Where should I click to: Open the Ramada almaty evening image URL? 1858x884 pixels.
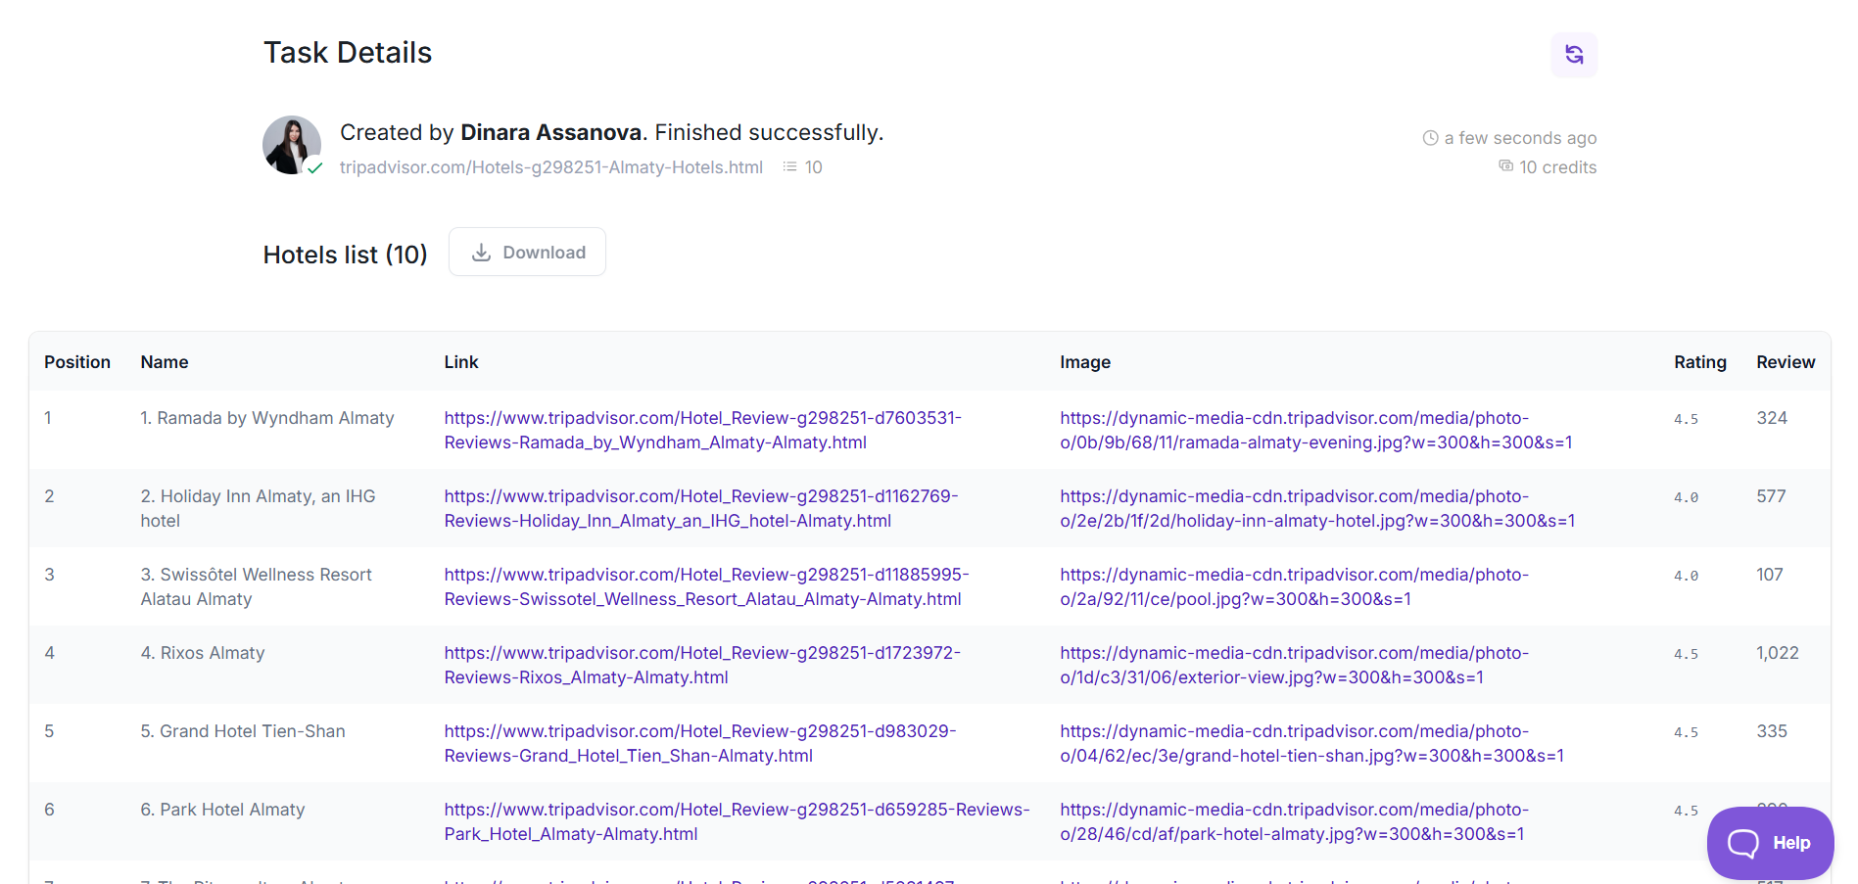[x=1314, y=430]
